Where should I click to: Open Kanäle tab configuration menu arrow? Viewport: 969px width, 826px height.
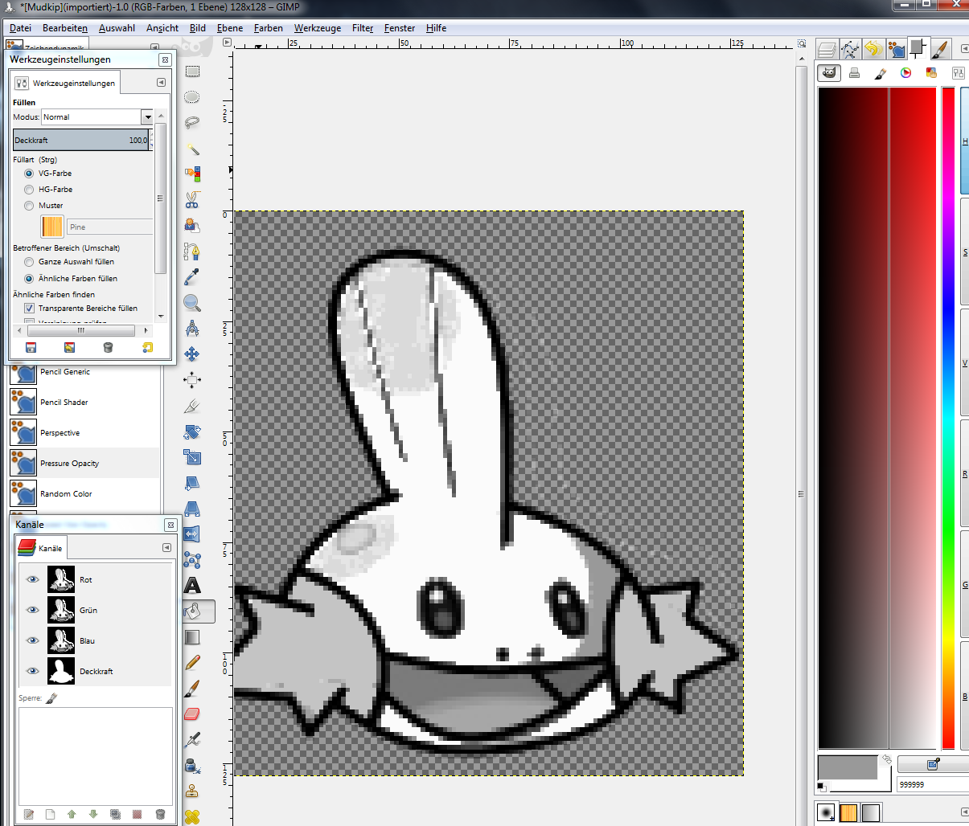(x=166, y=548)
